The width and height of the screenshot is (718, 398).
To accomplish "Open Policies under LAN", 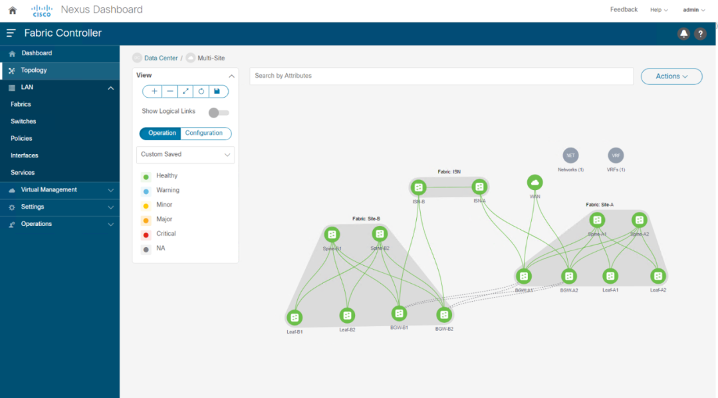I will [x=21, y=138].
